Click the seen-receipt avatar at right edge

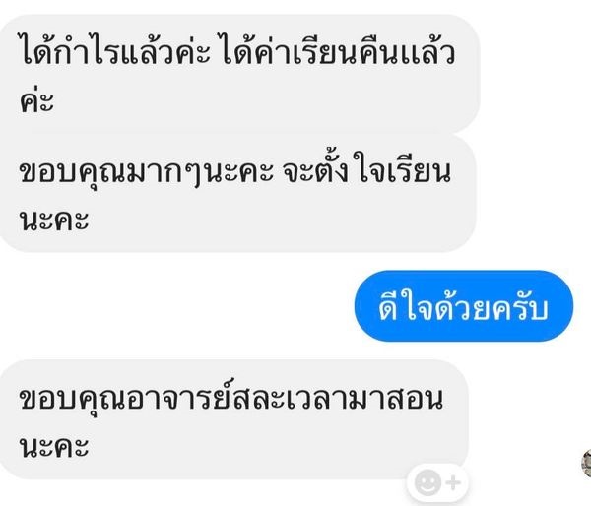point(587,463)
